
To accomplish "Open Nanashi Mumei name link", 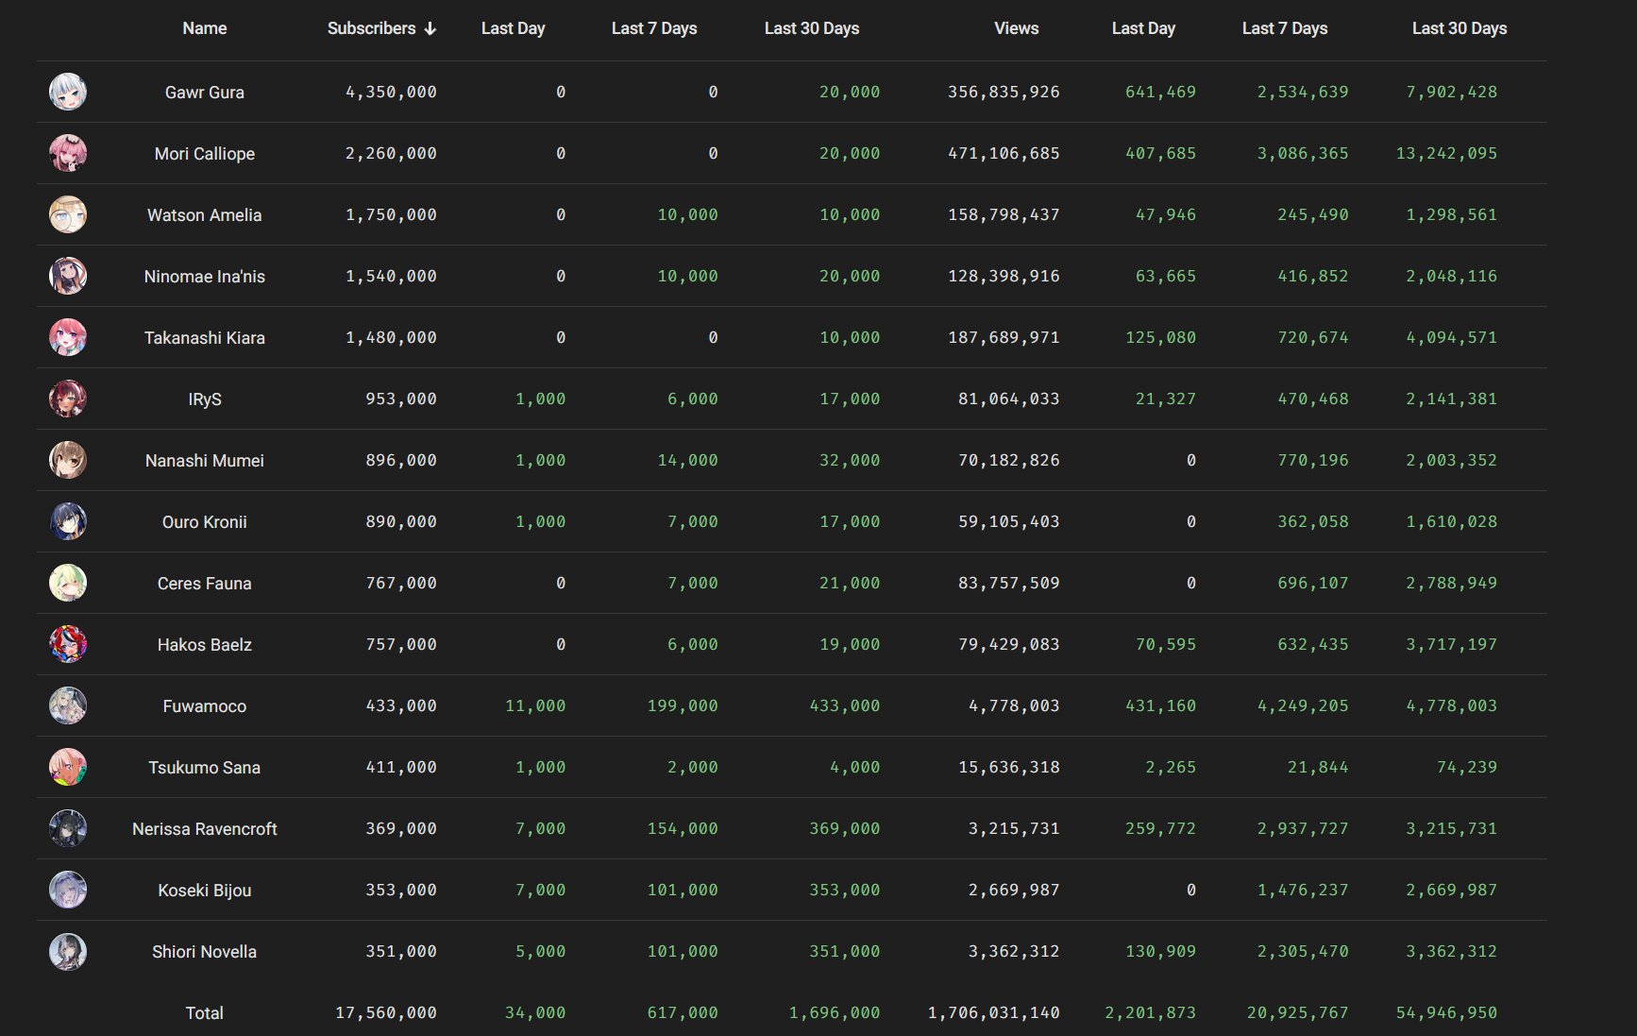I will click(x=205, y=461).
